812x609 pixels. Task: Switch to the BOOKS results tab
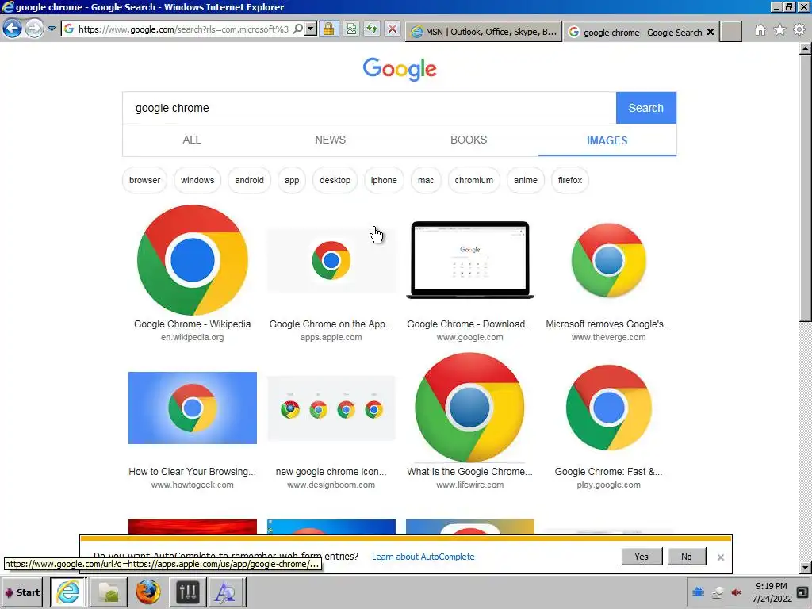click(x=469, y=140)
